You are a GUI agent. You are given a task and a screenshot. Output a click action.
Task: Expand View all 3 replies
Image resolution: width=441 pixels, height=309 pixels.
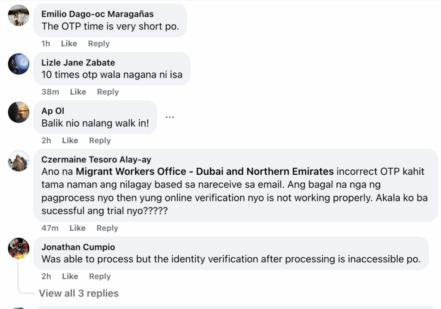click(79, 293)
